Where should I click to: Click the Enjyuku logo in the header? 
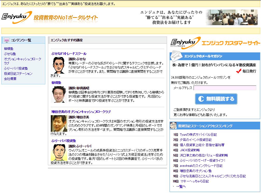17,17
